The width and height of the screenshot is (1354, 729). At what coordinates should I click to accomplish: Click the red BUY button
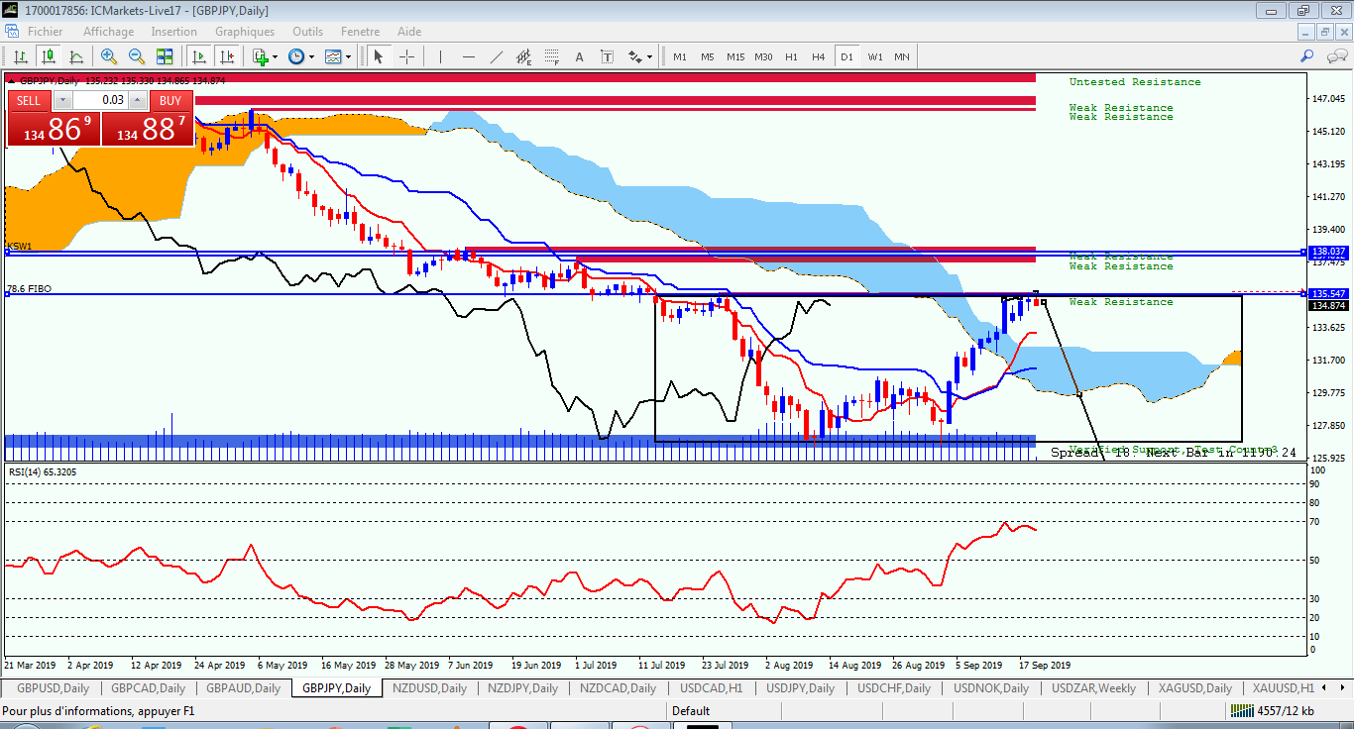[x=170, y=100]
